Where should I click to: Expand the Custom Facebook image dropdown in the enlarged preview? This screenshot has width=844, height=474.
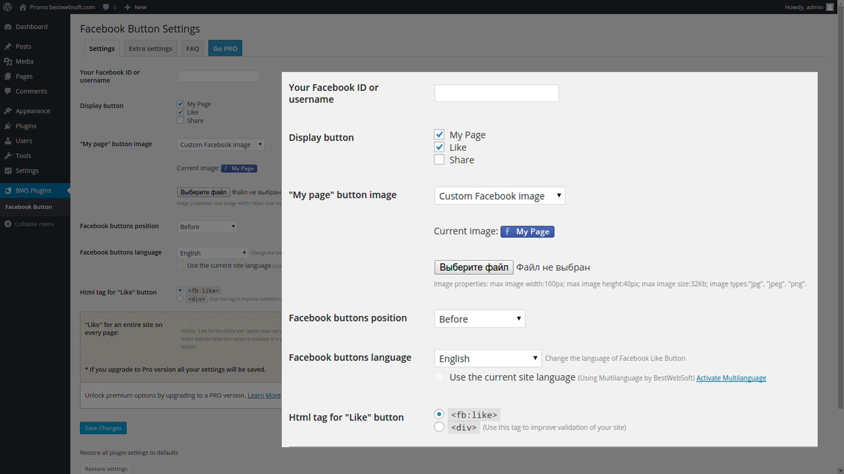[x=500, y=196]
